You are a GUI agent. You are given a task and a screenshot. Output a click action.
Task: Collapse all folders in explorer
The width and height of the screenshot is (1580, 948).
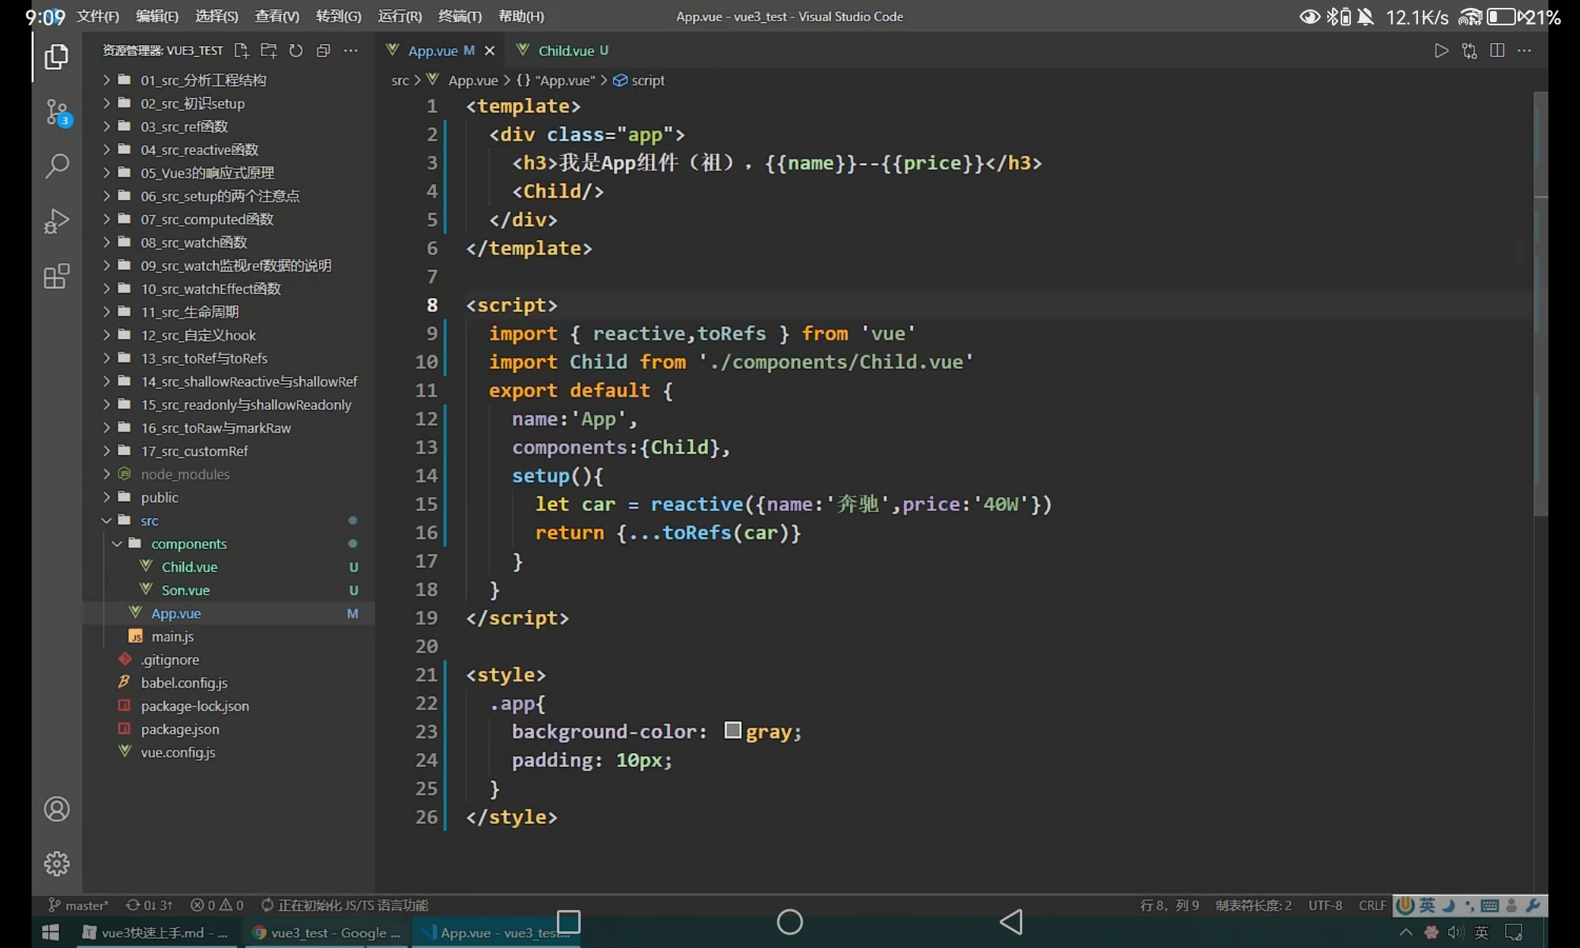point(323,51)
